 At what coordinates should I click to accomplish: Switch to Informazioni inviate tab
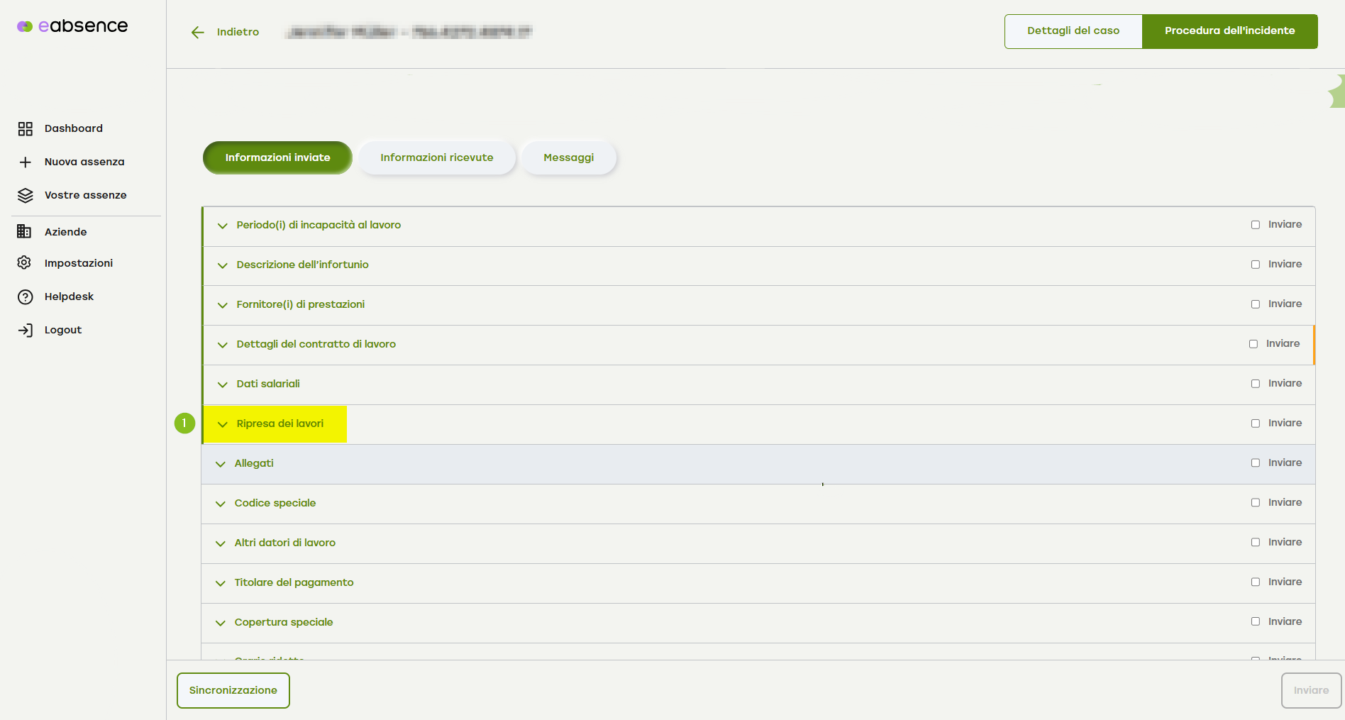(x=277, y=157)
